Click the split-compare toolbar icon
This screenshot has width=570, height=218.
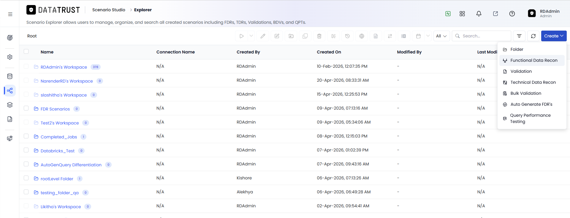[x=333, y=36]
